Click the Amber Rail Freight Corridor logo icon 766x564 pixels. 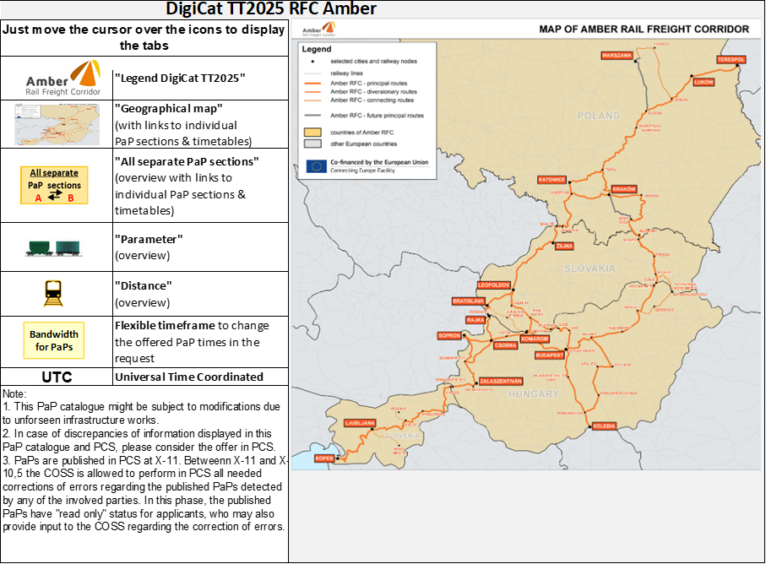point(63,79)
